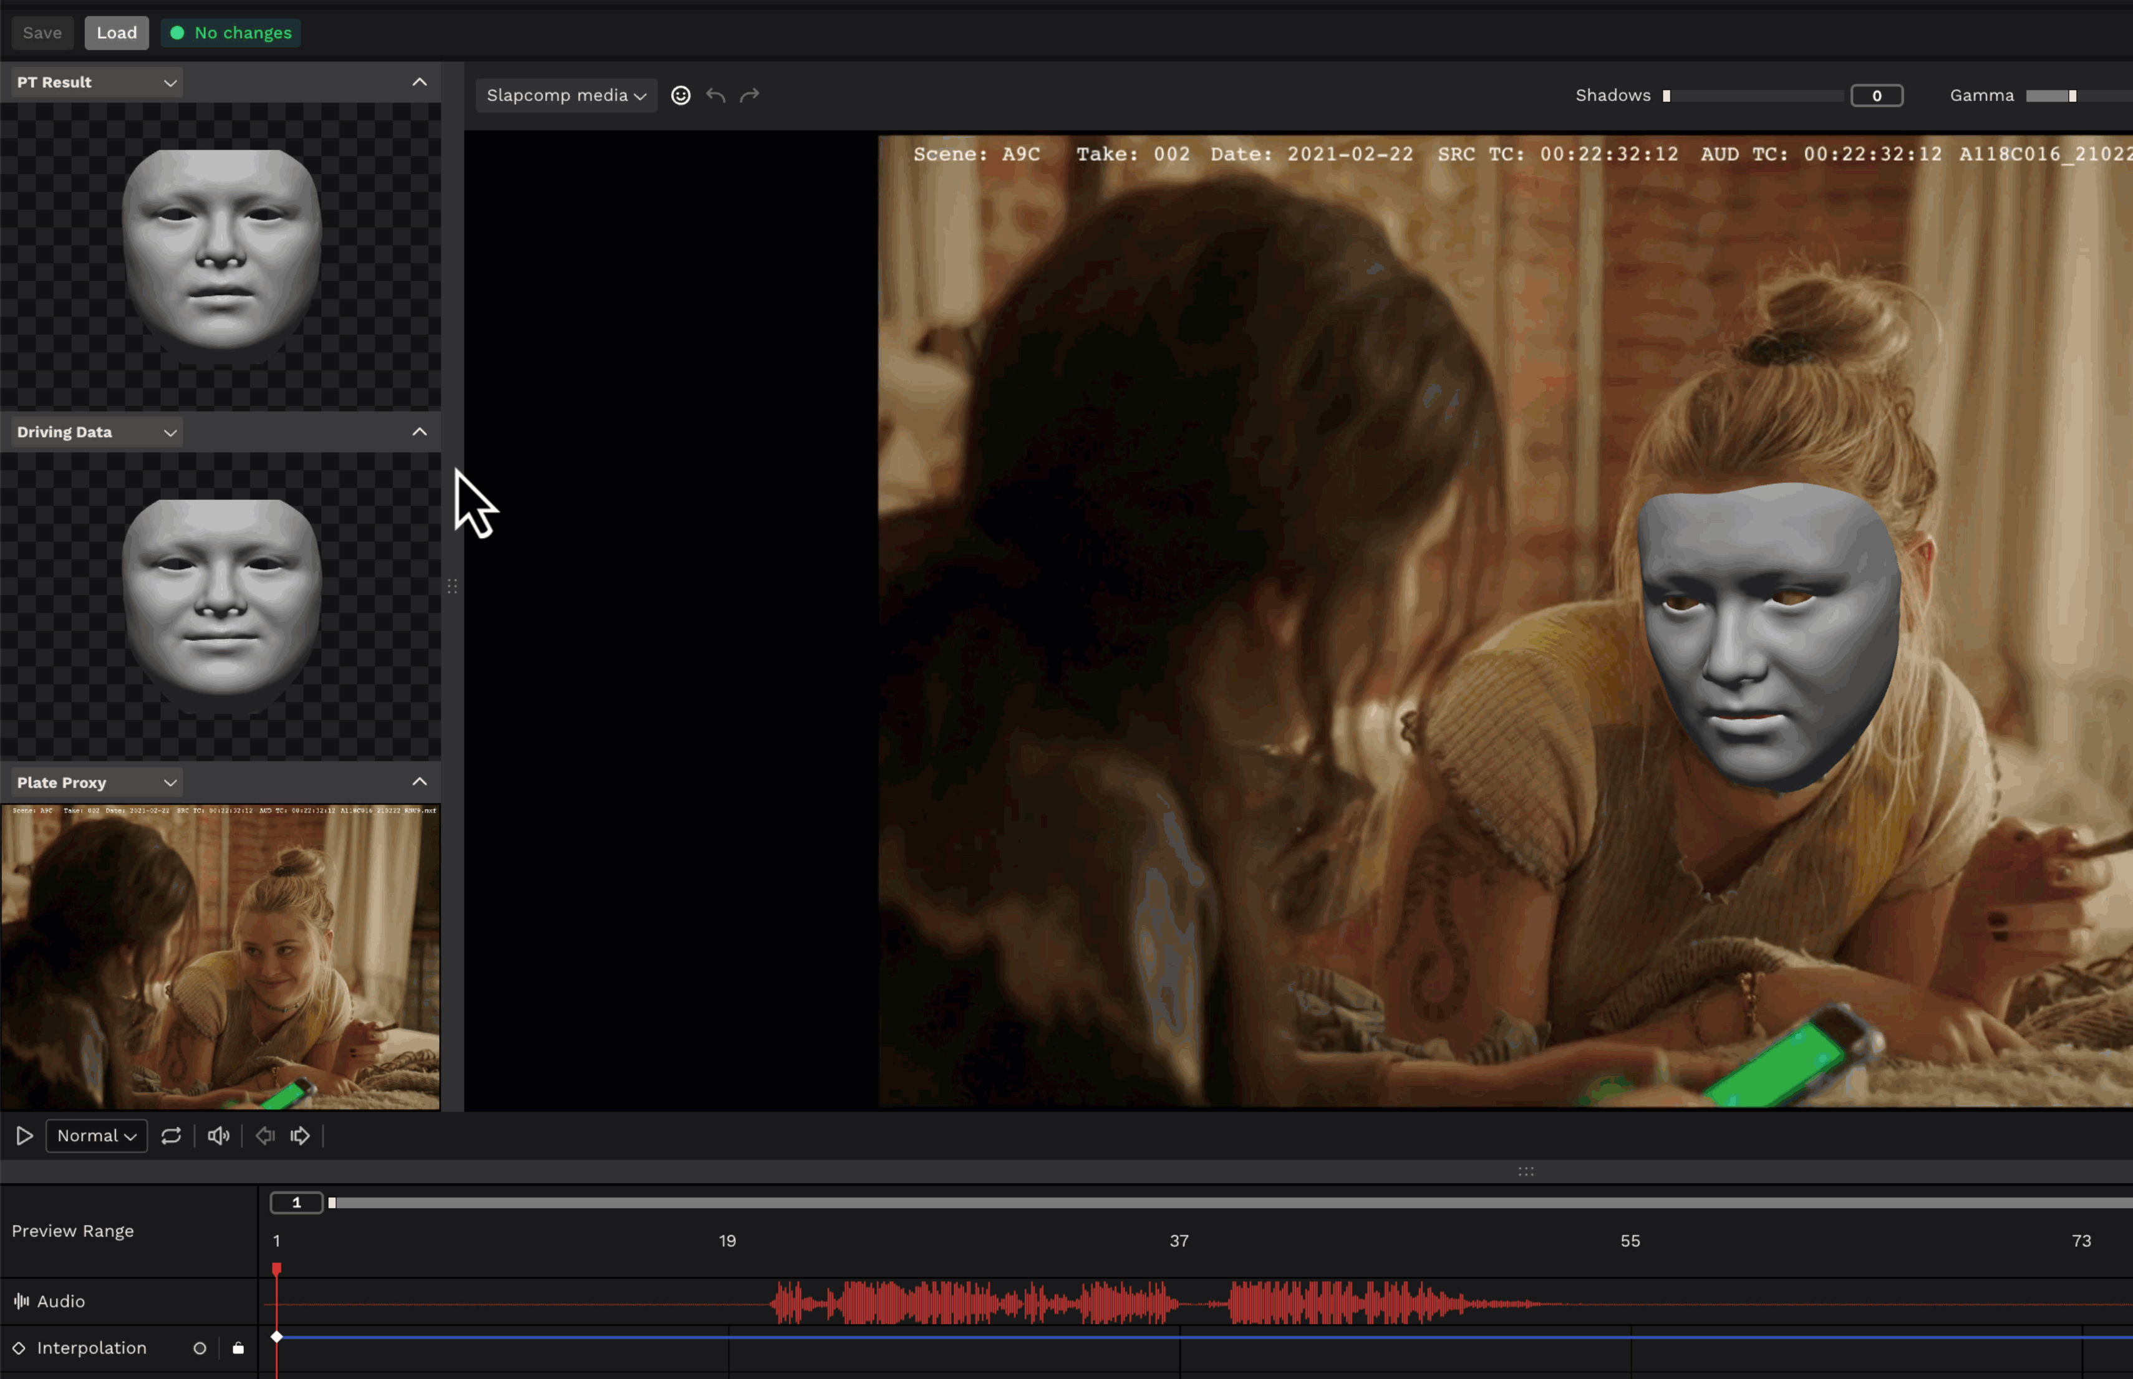Toggle the Interpolation track circle button
The image size is (2133, 1379).
(200, 1348)
